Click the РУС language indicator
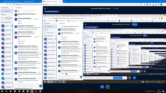 (x=154, y=91)
